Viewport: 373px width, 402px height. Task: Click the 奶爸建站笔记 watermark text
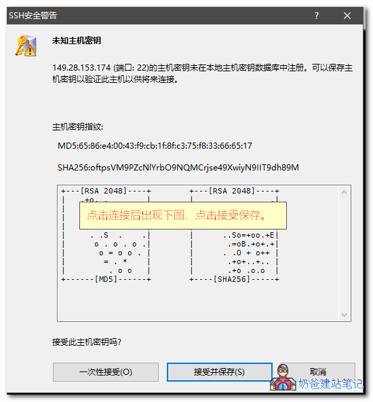(330, 384)
